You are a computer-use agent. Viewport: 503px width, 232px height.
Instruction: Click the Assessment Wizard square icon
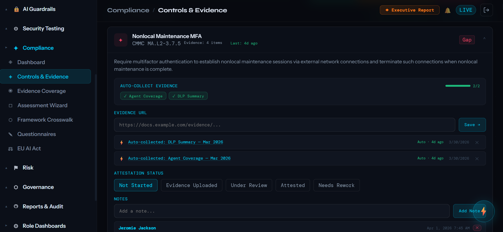(11, 106)
